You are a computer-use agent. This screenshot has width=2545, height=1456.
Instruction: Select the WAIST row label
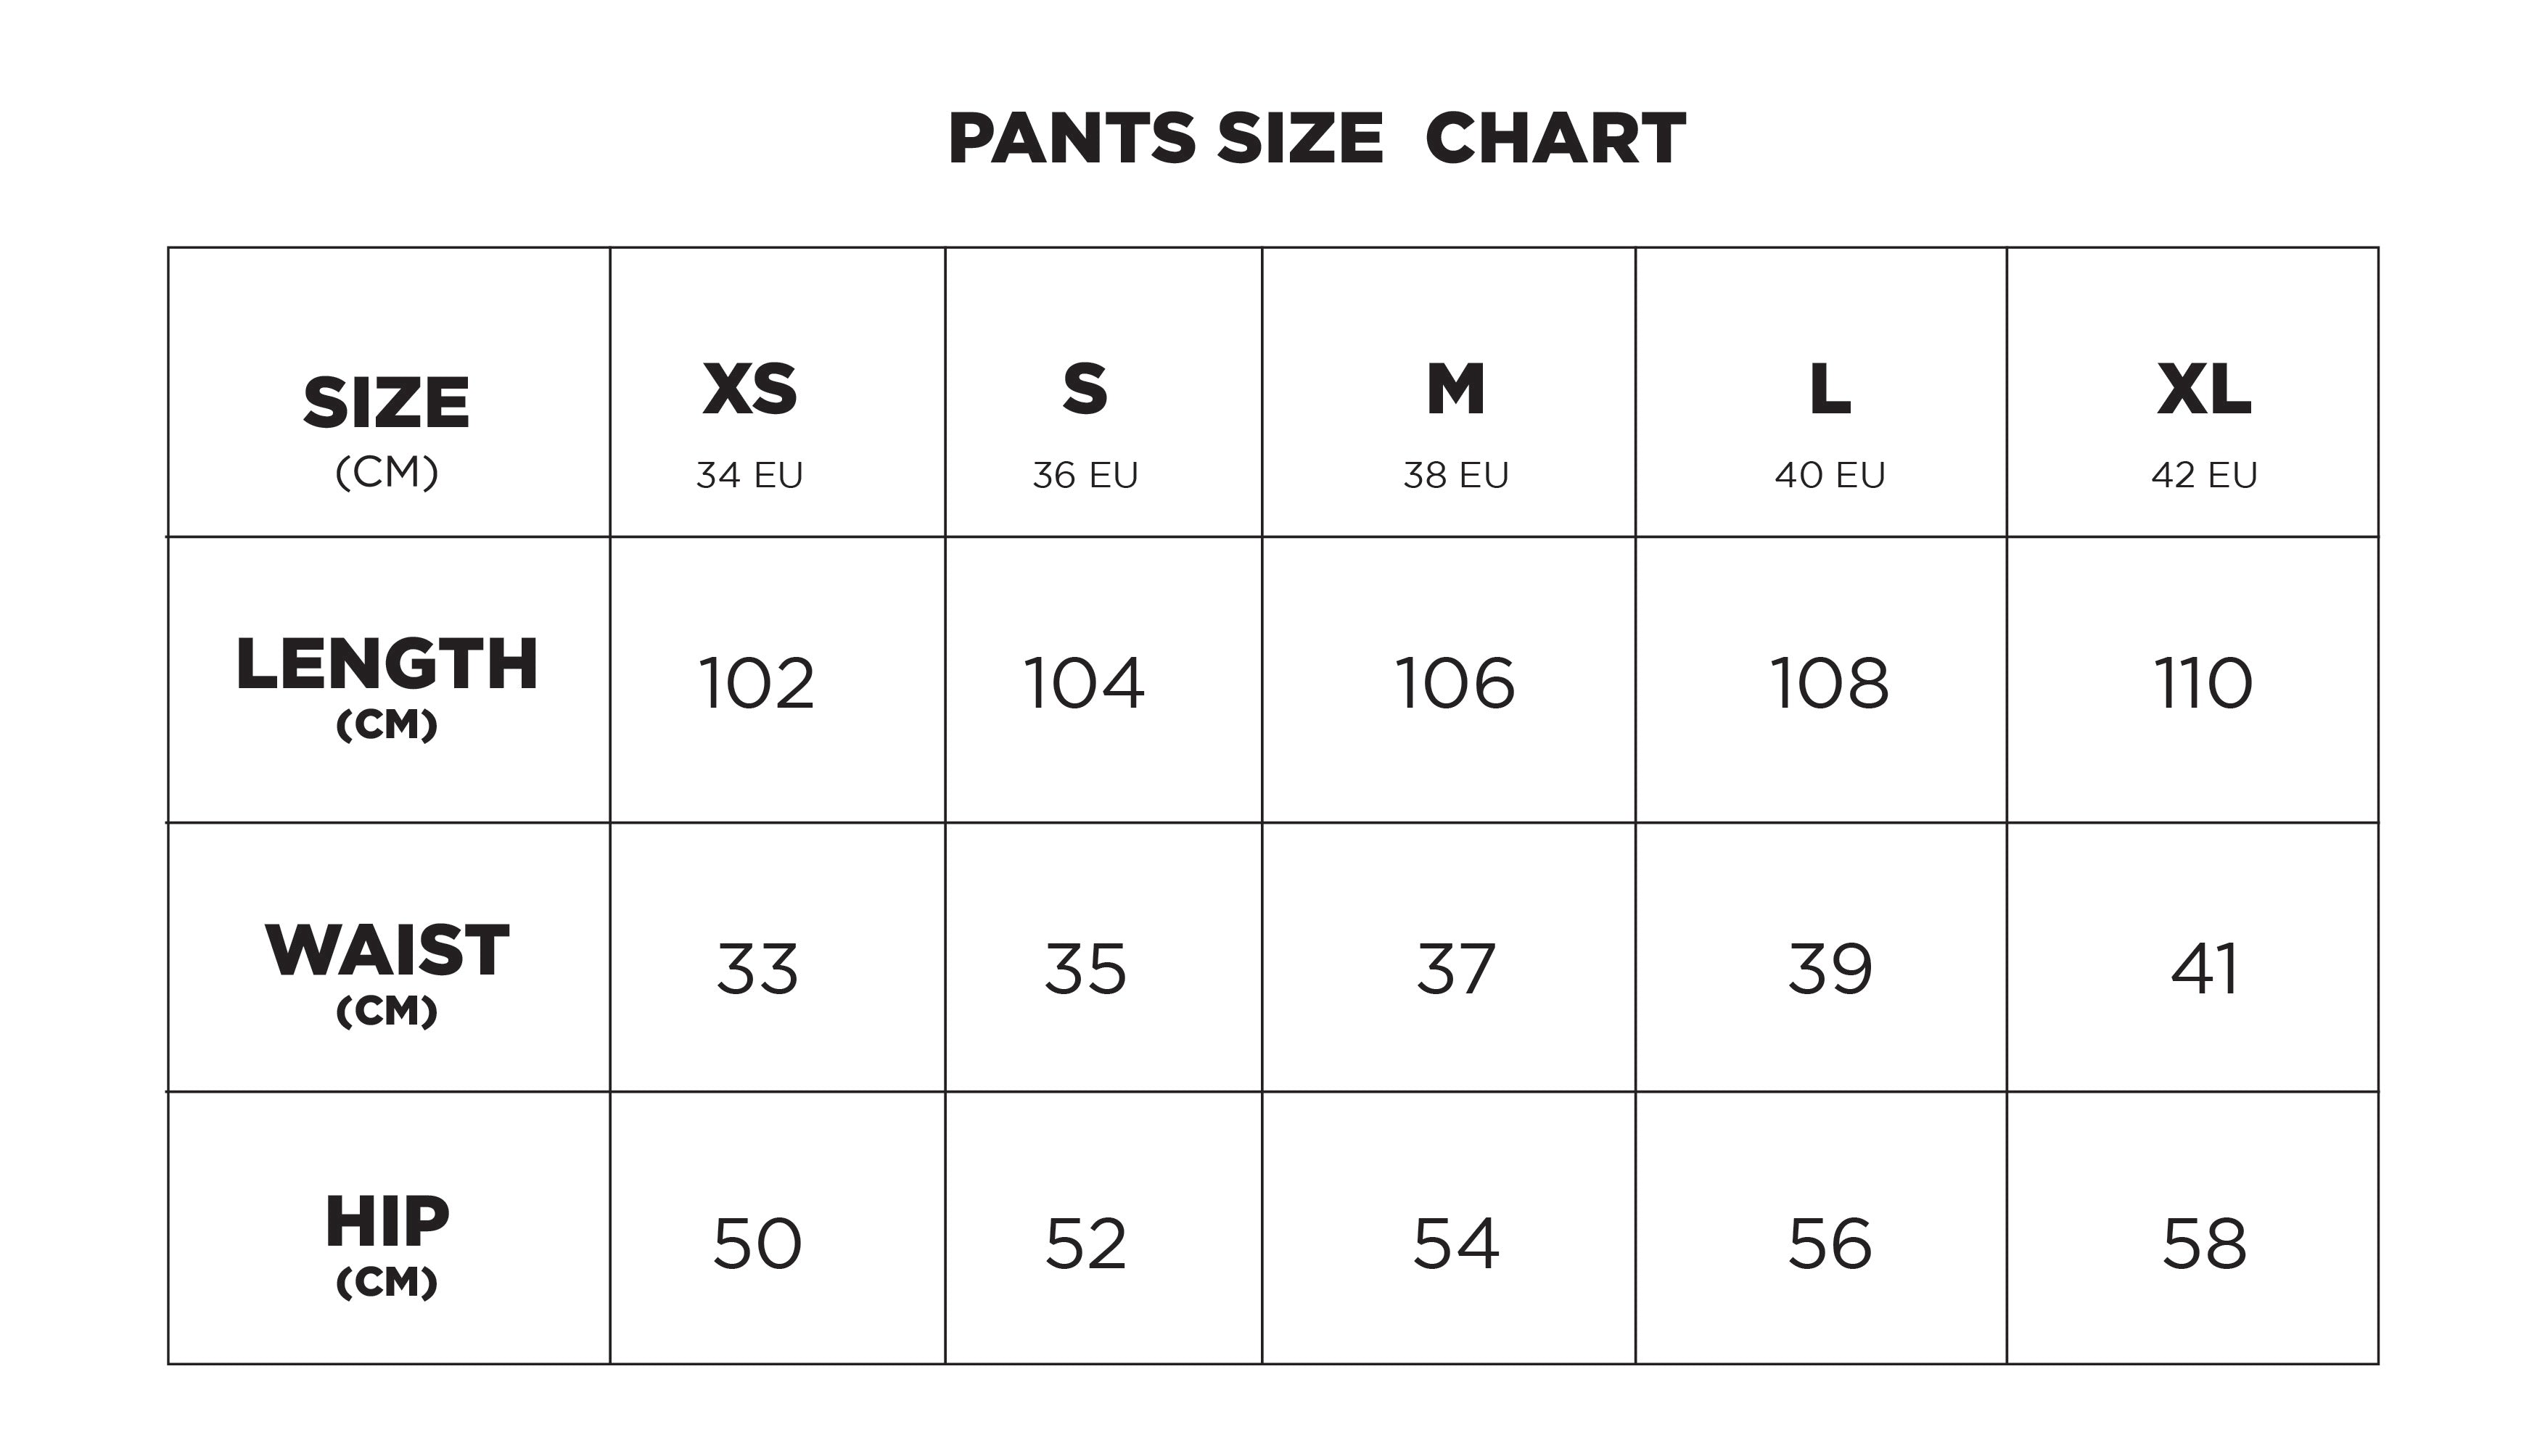coord(387,951)
